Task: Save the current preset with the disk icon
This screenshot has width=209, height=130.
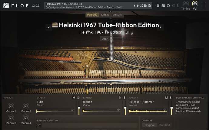Action: click(x=145, y=5)
